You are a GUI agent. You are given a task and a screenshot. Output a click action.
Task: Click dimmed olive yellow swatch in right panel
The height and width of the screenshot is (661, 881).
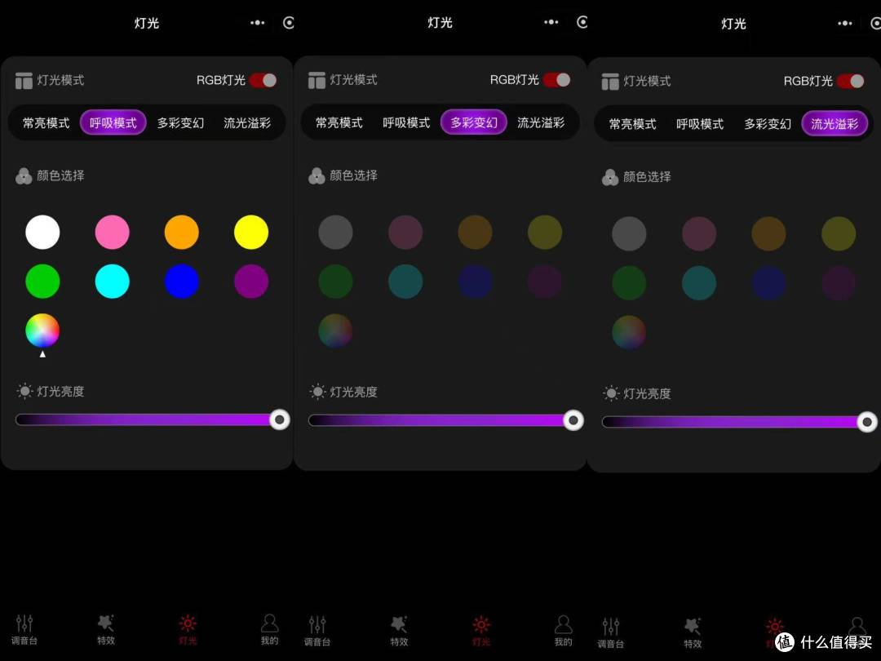point(839,234)
